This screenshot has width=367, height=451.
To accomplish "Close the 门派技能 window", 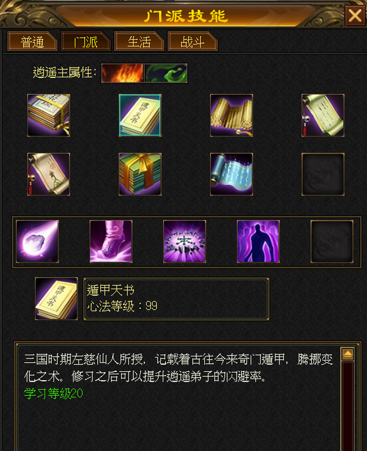I will pyautogui.click(x=355, y=15).
